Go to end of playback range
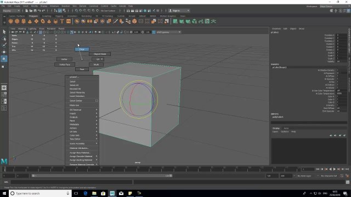This screenshot has height=197, width=351. coord(347,169)
